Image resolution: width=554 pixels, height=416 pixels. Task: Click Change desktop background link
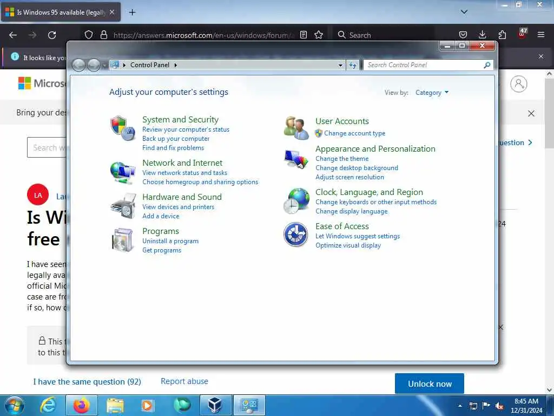357,168
